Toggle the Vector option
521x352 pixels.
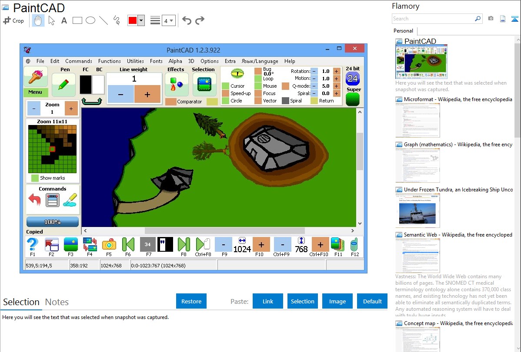(258, 101)
